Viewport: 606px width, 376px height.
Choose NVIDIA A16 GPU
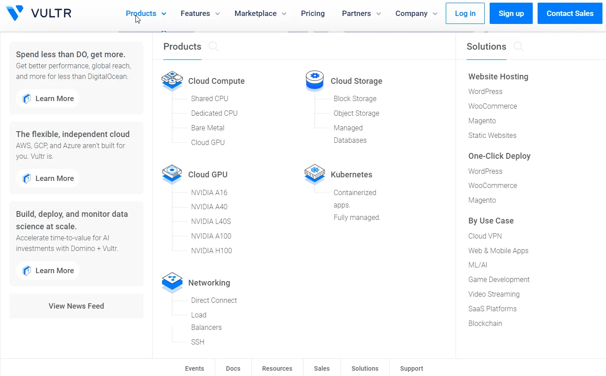(x=209, y=192)
